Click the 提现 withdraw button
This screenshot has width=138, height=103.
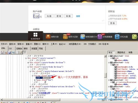(59, 16)
